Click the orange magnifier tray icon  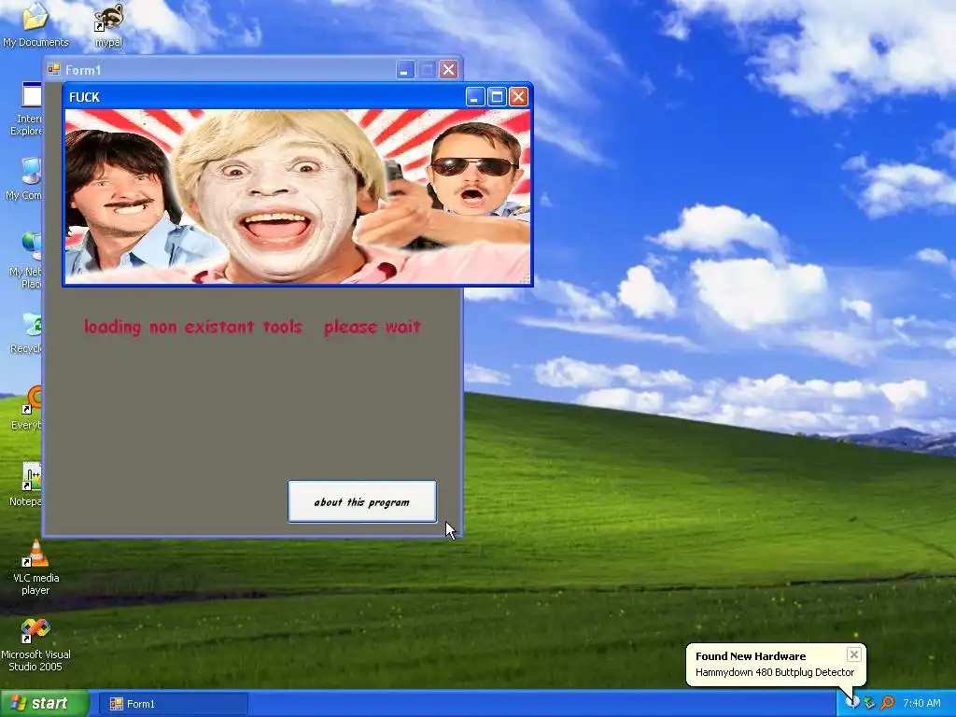click(x=887, y=703)
